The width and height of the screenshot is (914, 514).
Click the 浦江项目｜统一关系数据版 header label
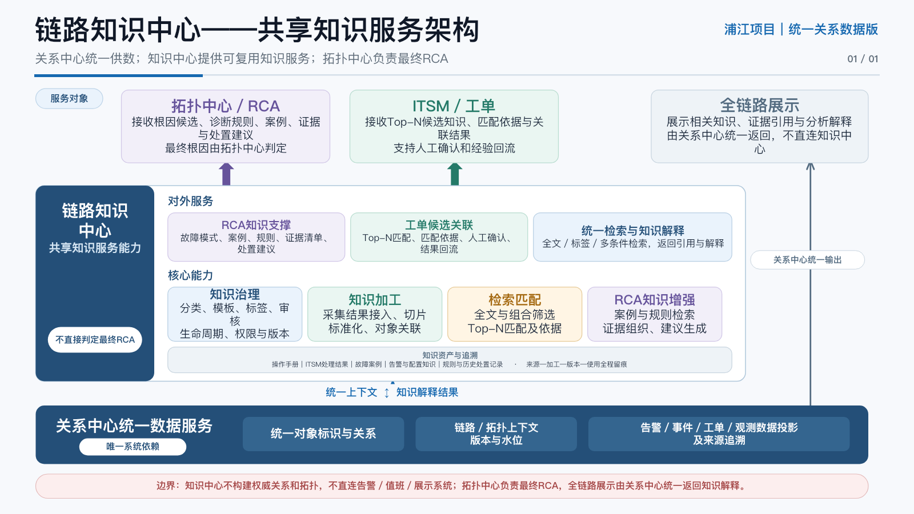(x=801, y=30)
